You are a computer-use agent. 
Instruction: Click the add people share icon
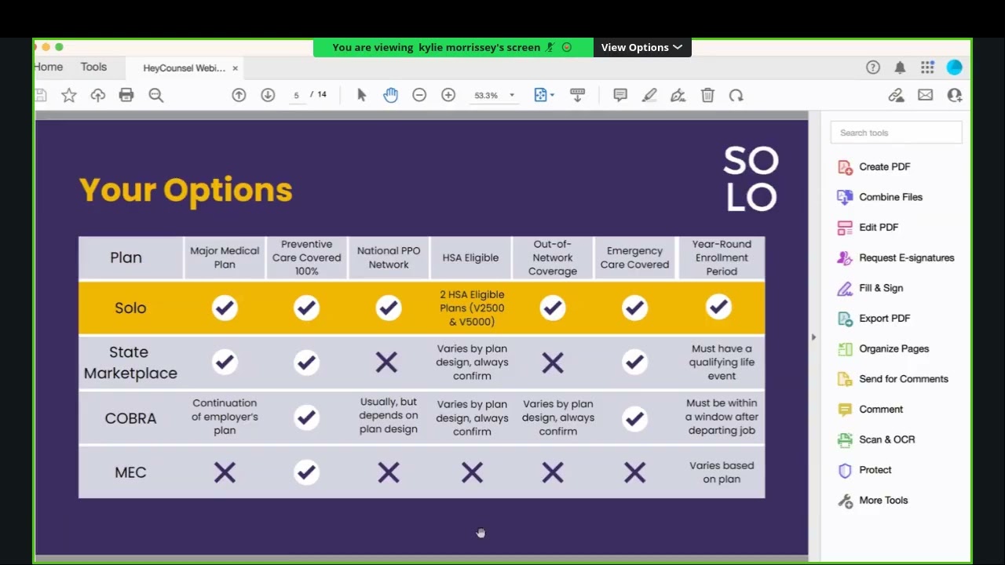[955, 95]
